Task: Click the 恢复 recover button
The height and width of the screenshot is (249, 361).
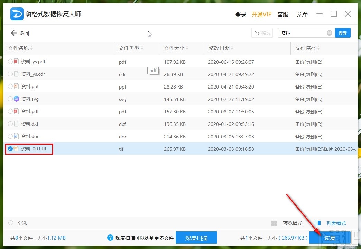Action: point(330,238)
